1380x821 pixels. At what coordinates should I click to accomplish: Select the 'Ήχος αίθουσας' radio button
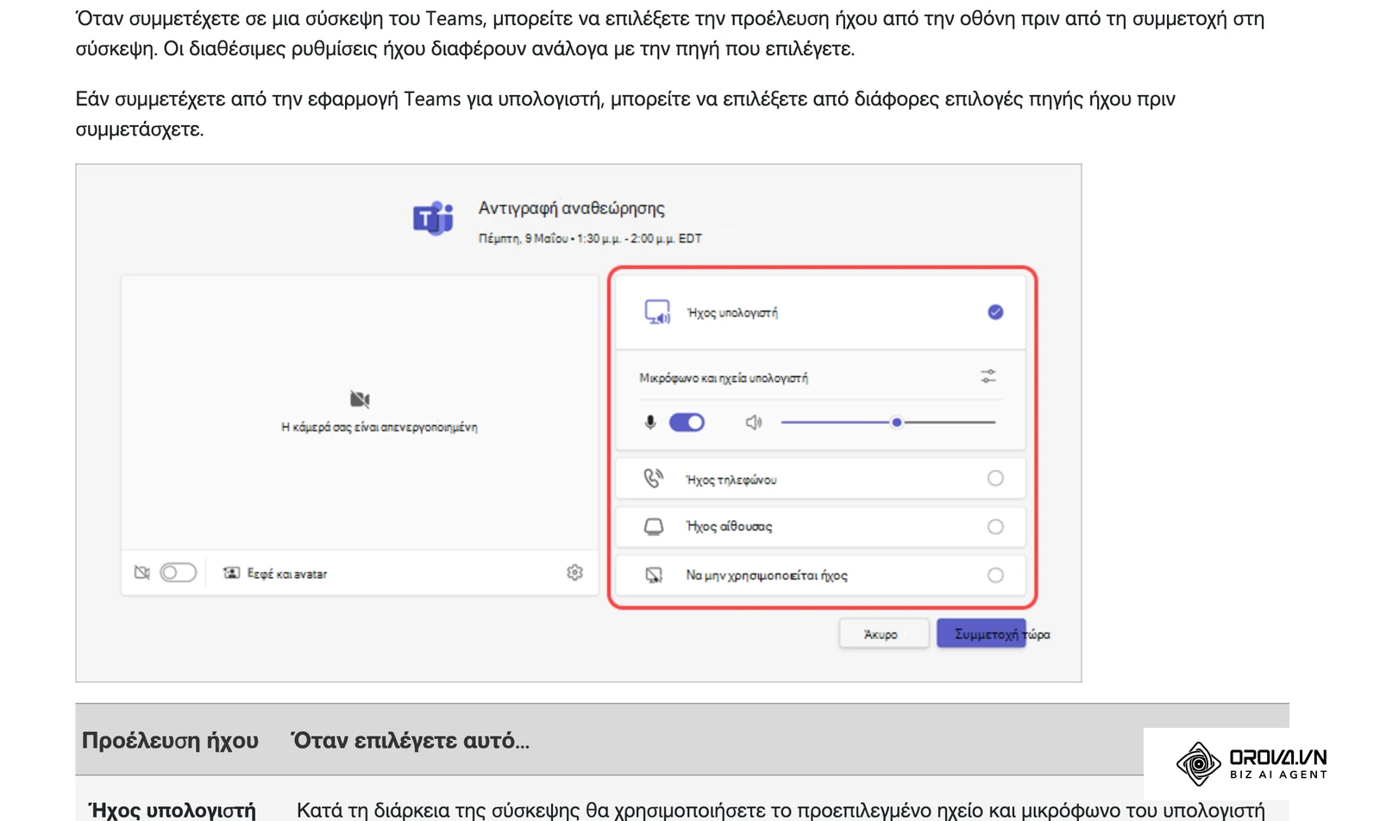pyautogui.click(x=995, y=527)
